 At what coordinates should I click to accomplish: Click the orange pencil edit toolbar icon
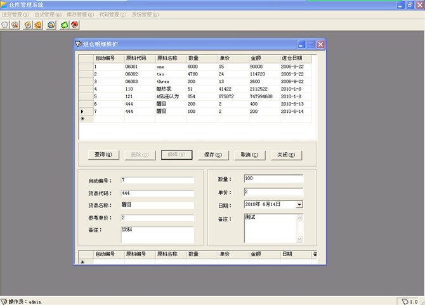pyautogui.click(x=28, y=25)
